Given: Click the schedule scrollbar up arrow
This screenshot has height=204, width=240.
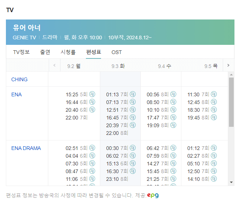Looking at the screenshot, I should coord(231,75).
